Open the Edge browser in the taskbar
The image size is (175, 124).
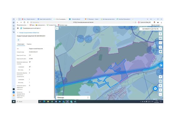coord(44,101)
